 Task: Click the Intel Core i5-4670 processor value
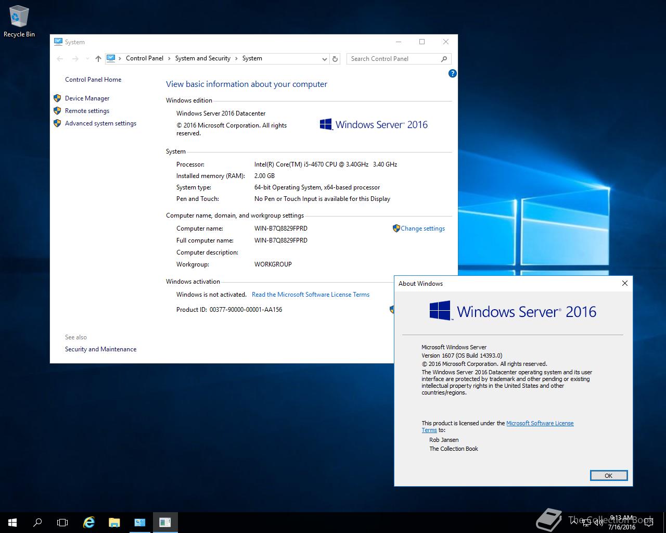(326, 164)
